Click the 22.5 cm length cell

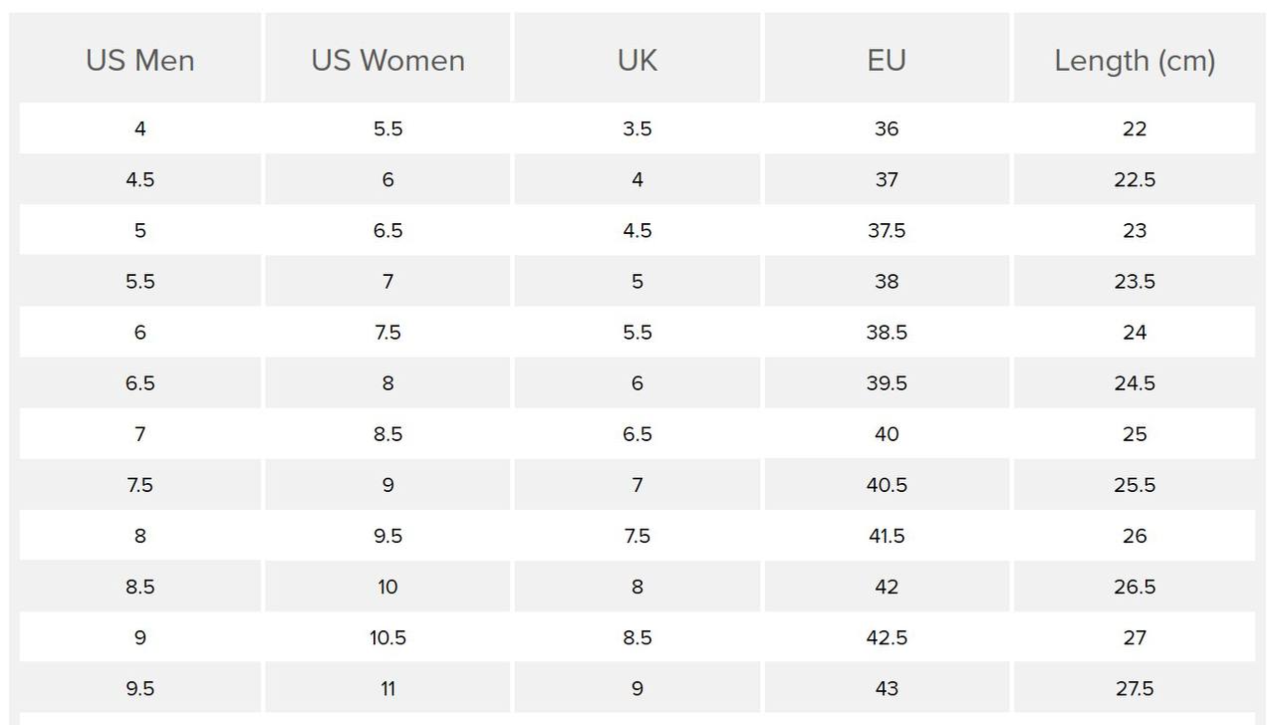[1135, 180]
